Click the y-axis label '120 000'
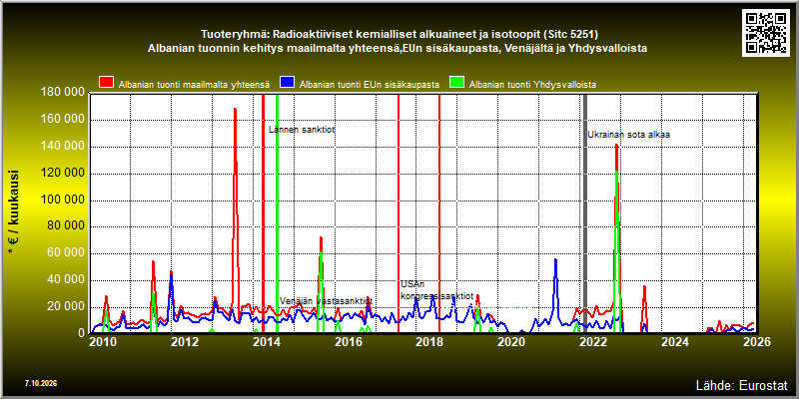The width and height of the screenshot is (799, 399). 64,174
